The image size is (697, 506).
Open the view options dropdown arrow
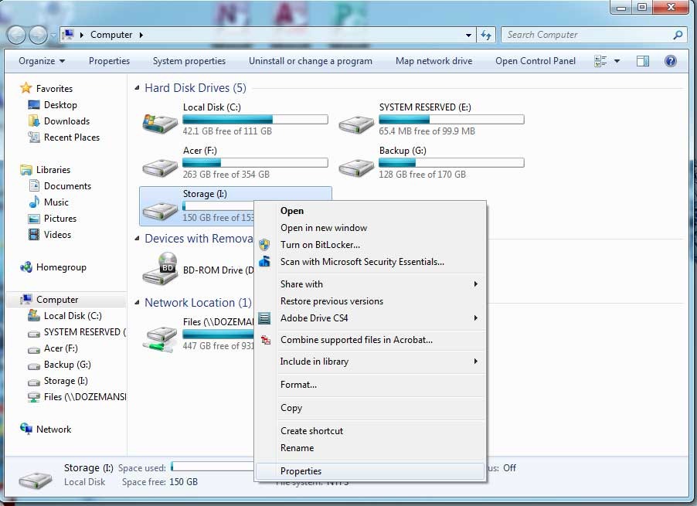[617, 61]
